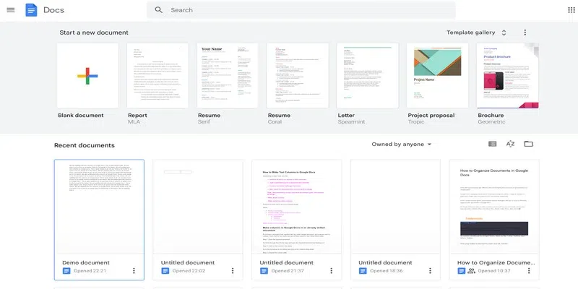
Task: Open more options for Untitled document opened 21:37
Action: coord(332,271)
